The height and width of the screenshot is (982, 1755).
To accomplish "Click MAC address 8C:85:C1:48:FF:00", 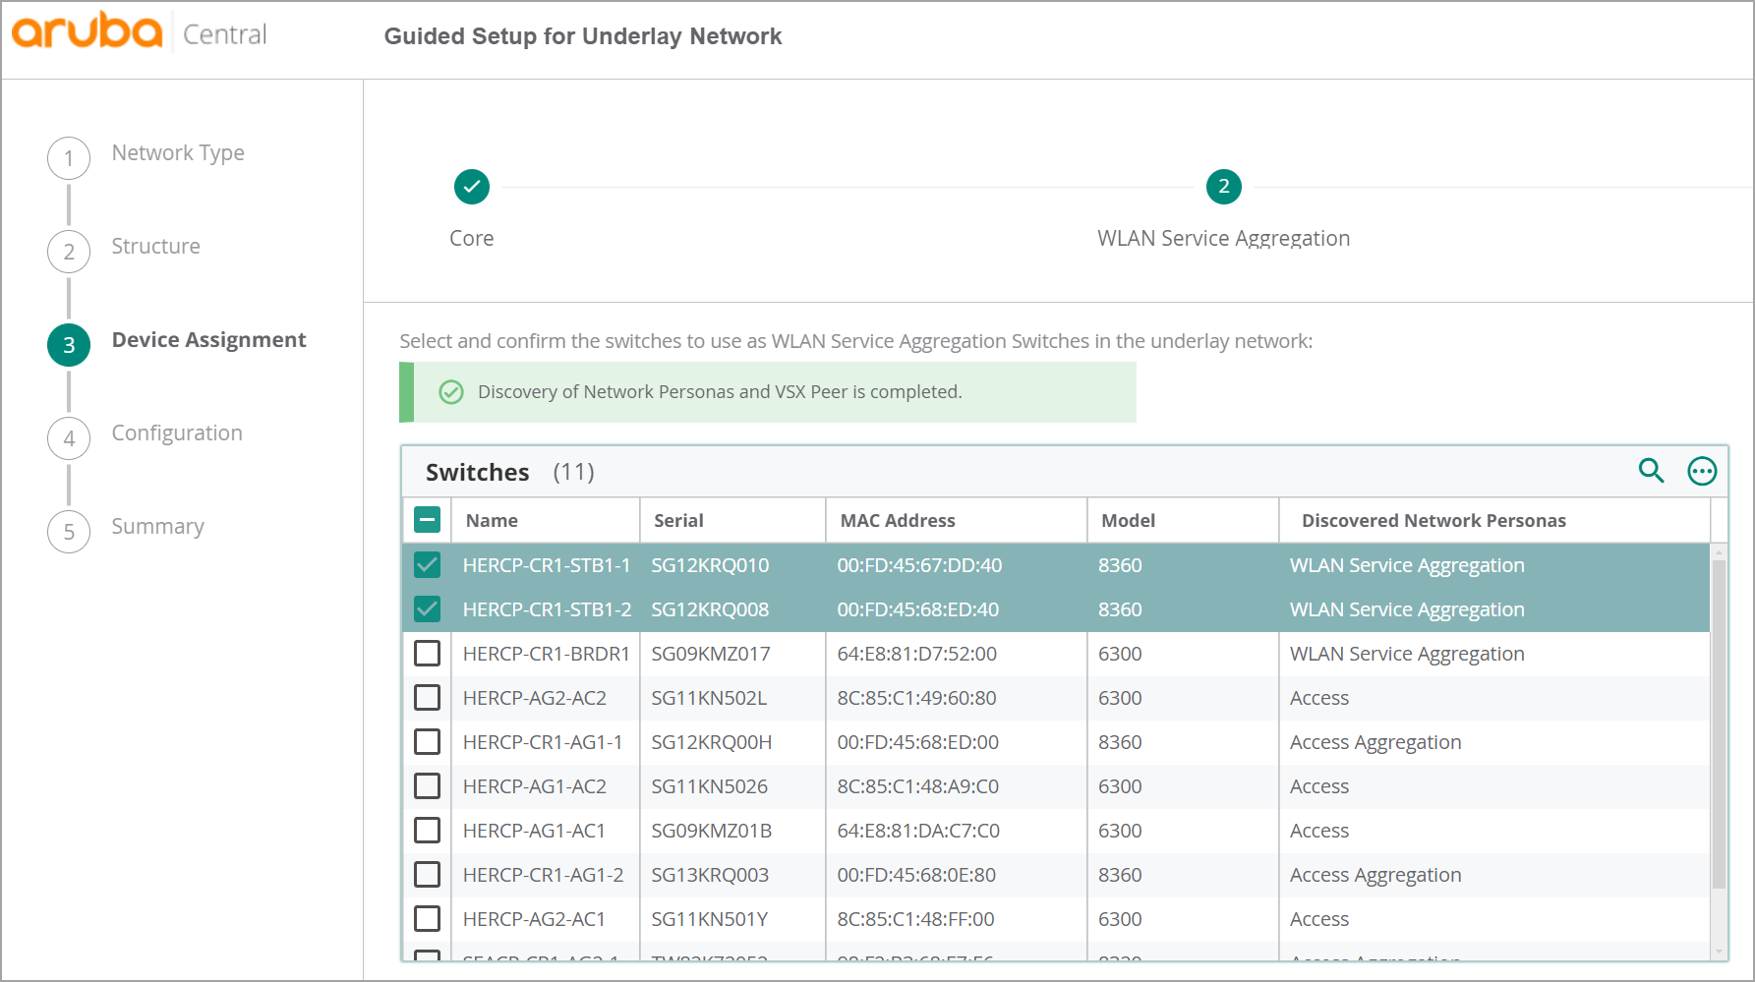I will coord(915,919).
